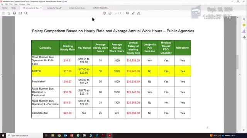Click the current page number field
This screenshot has width=247, height=138.
point(116,13)
